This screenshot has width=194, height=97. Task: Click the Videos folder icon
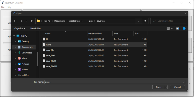coord(19,70)
